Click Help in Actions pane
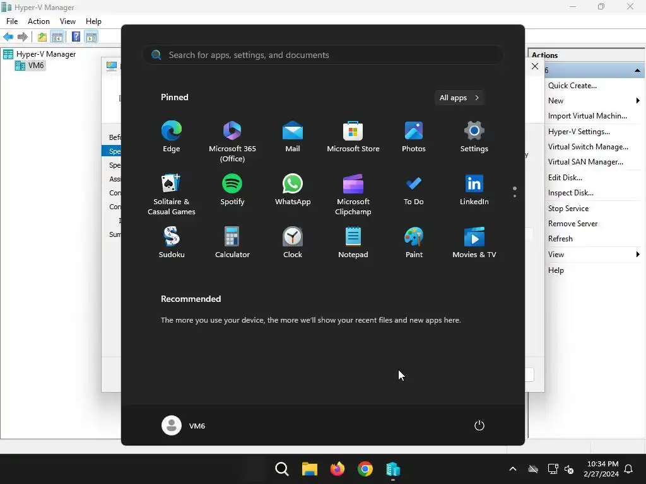Image resolution: width=646 pixels, height=484 pixels. coord(556,270)
